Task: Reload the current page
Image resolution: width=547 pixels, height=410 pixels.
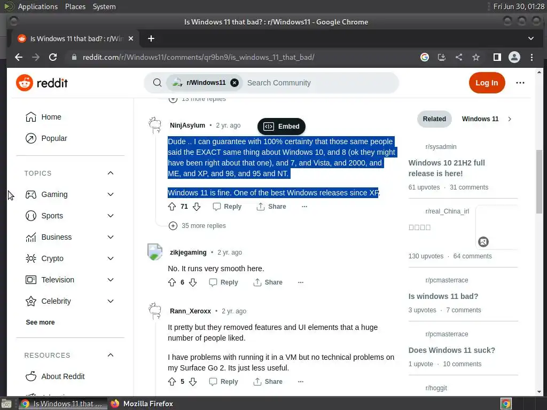Action: point(53,57)
